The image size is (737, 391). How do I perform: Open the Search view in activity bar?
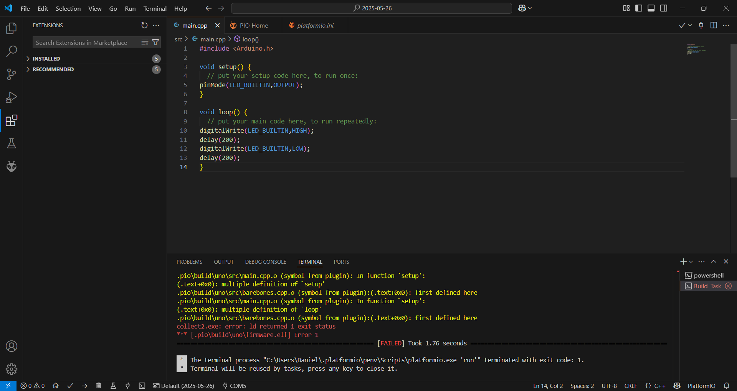pos(12,51)
